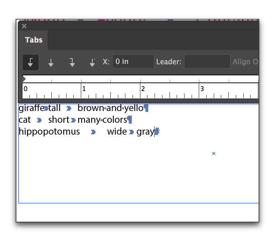Click the end-of-story hash after gray
The width and height of the screenshot is (275, 241).
157,132
